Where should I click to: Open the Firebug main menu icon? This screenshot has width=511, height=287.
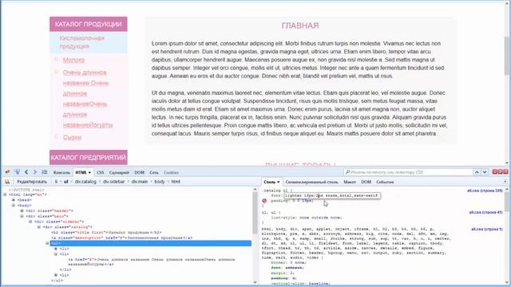click(x=7, y=172)
